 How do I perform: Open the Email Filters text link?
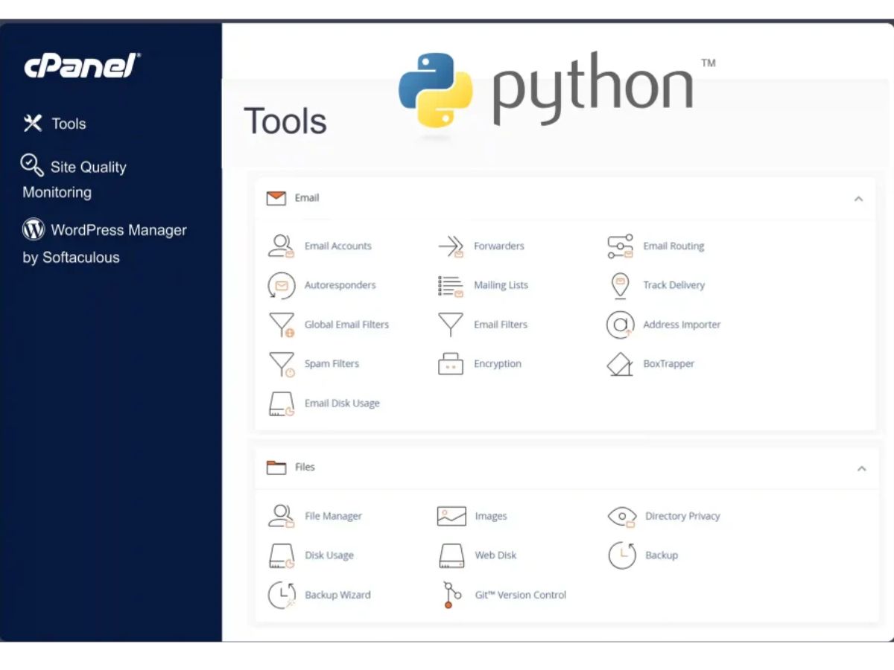(x=500, y=325)
